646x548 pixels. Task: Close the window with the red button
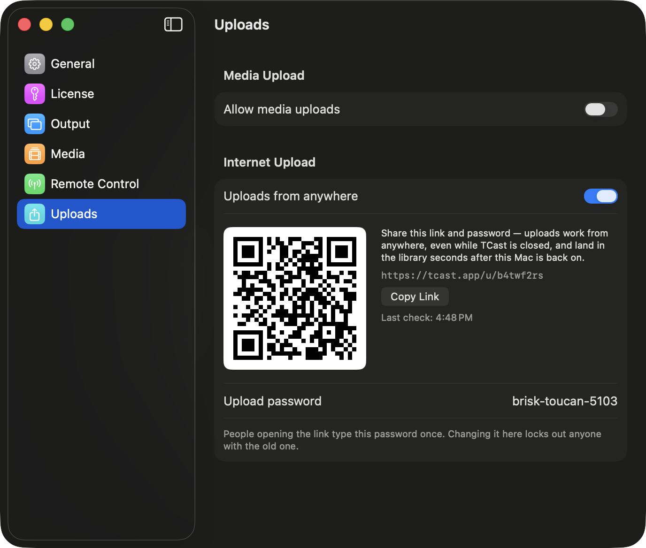24,24
